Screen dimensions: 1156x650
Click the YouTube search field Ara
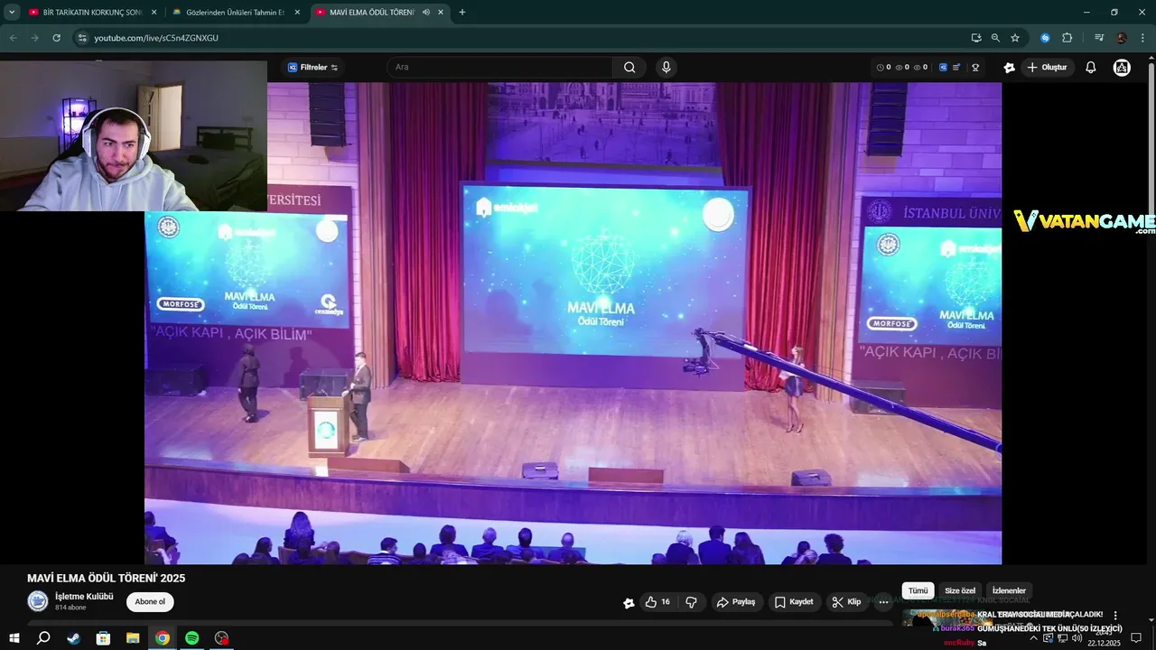(500, 67)
